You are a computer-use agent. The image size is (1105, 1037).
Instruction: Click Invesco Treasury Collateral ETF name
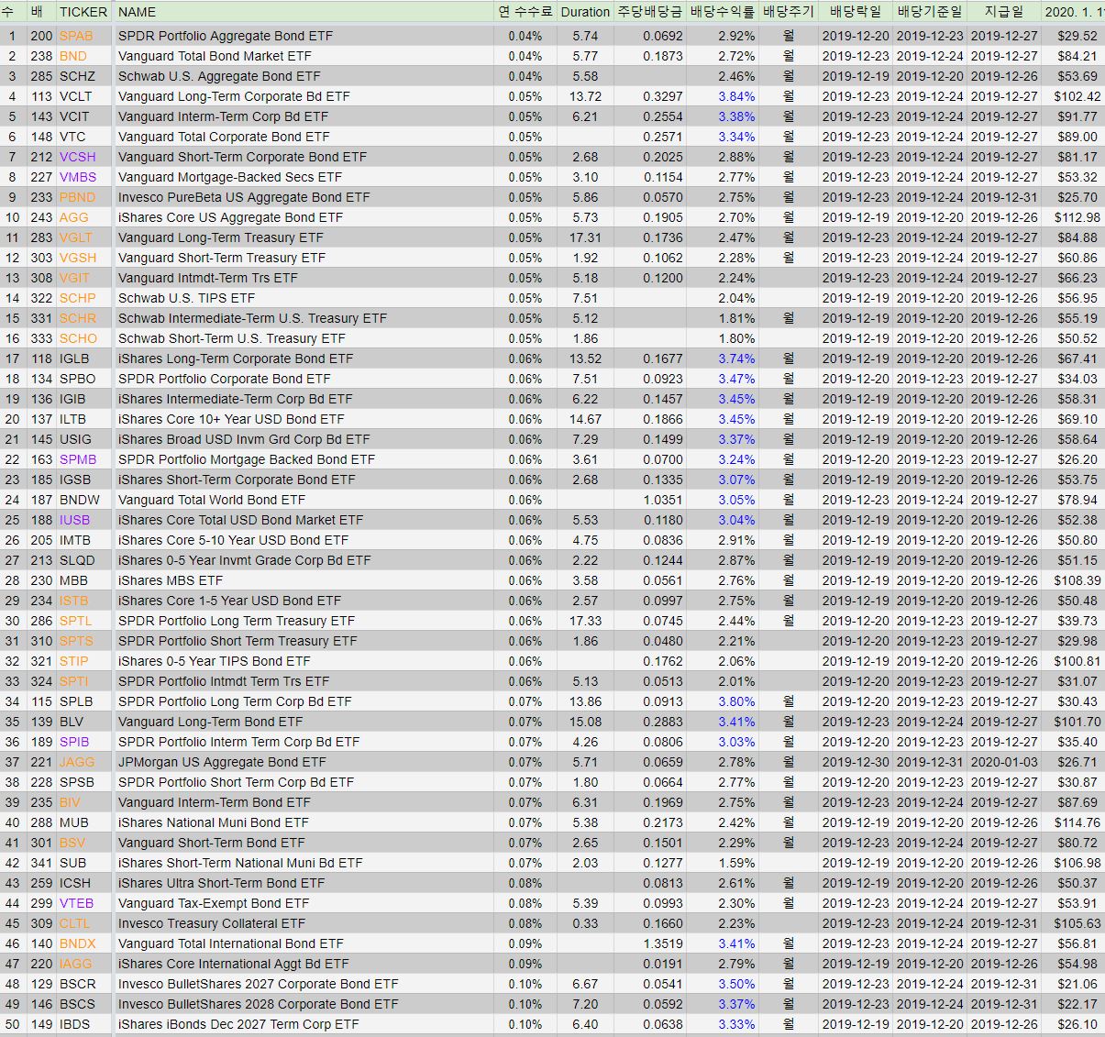coord(211,923)
